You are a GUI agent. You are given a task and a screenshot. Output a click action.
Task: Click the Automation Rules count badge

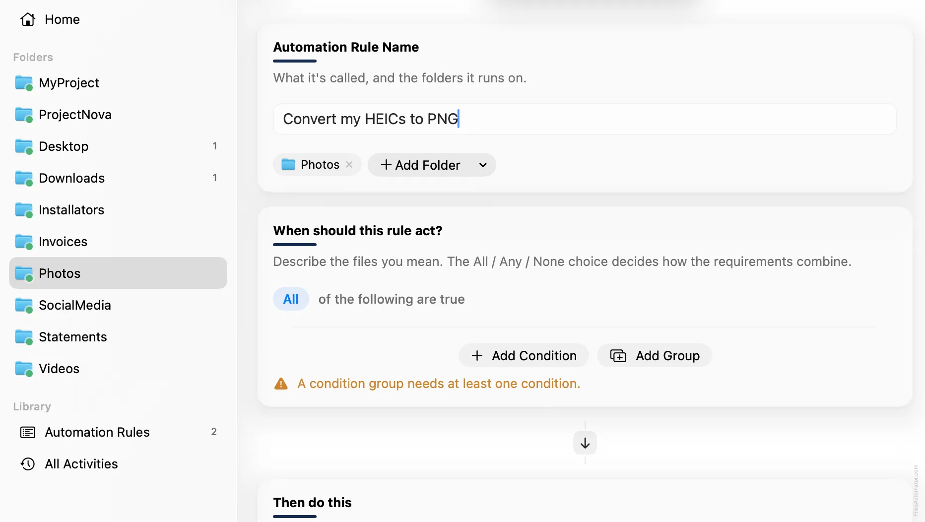pos(214,432)
